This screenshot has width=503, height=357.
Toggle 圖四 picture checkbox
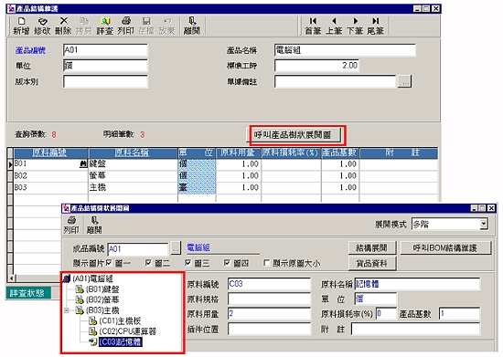227,263
